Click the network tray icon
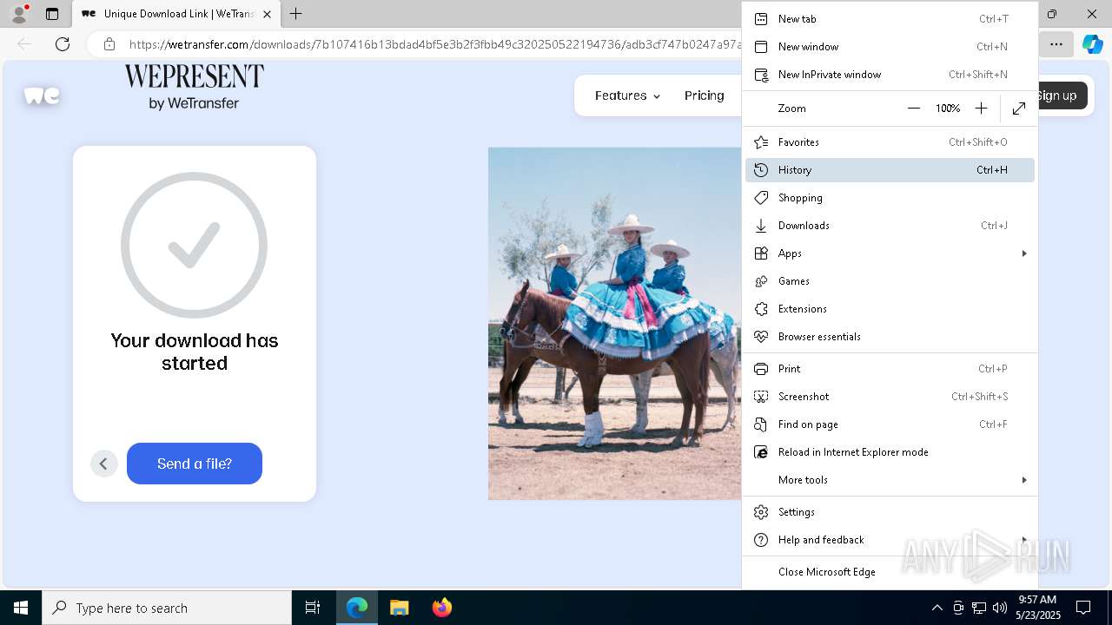Screen dimensions: 1112x625 point(979,608)
